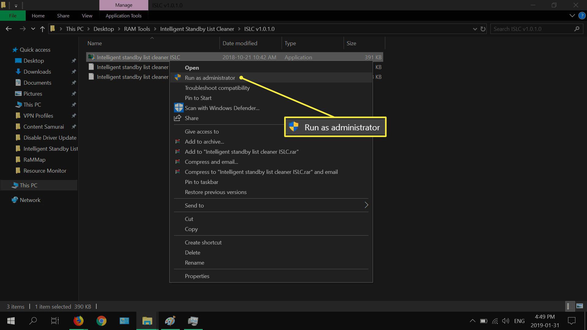The image size is (587, 330).
Task: Click the Share arrow icon in context menu
Action: (178, 118)
